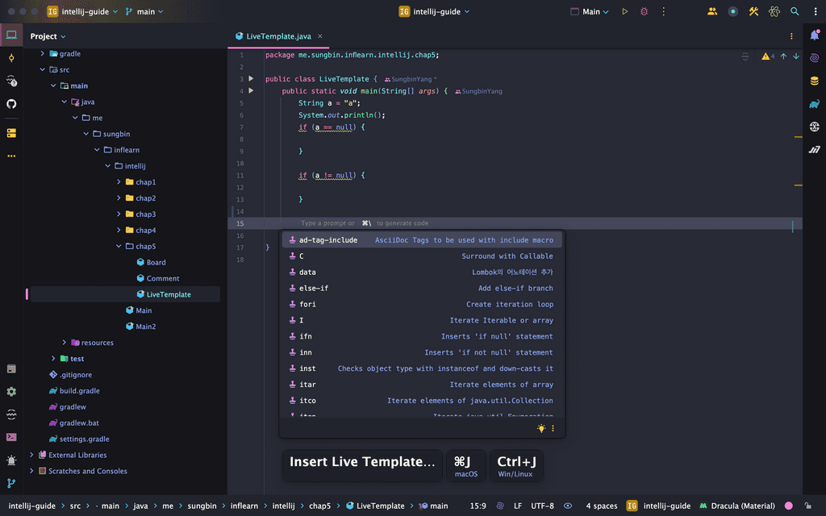Select the fori live template
This screenshot has height=516, width=826.
[421, 304]
